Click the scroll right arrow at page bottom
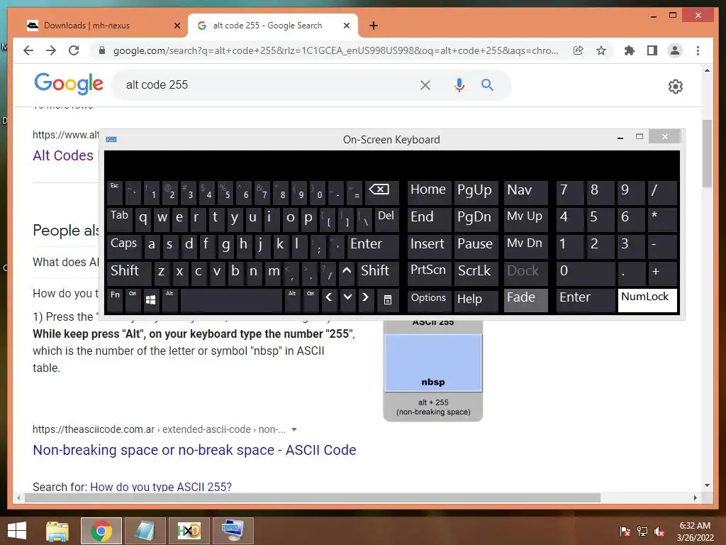 695,497
